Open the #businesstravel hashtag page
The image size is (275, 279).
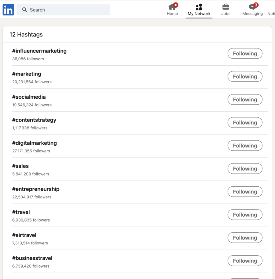coord(32,258)
